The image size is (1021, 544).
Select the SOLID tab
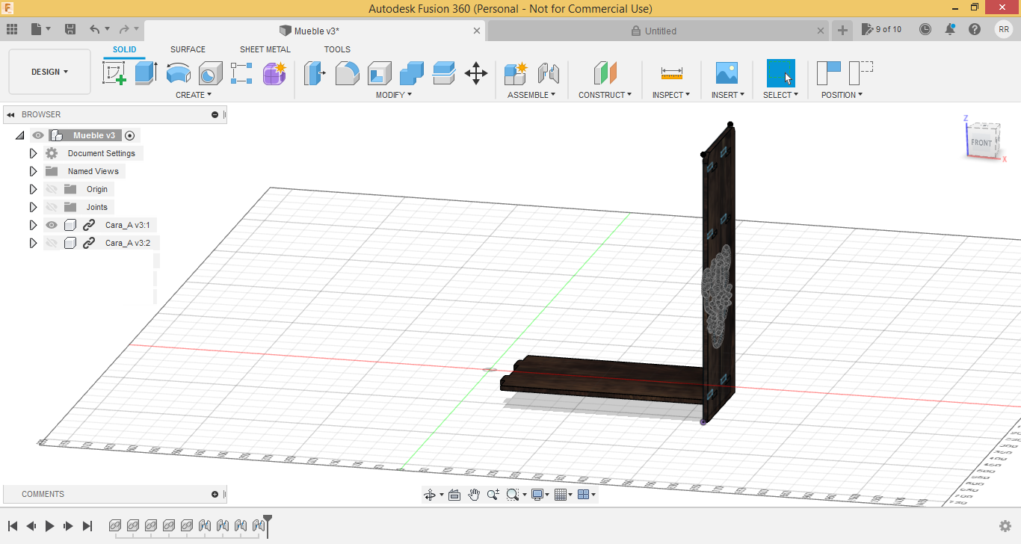point(125,49)
